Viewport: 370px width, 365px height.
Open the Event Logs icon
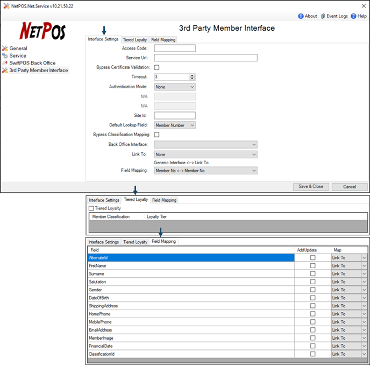[323, 16]
